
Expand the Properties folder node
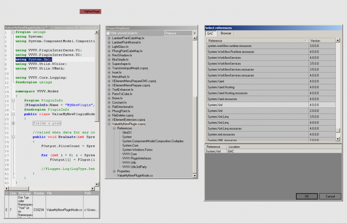114,171
